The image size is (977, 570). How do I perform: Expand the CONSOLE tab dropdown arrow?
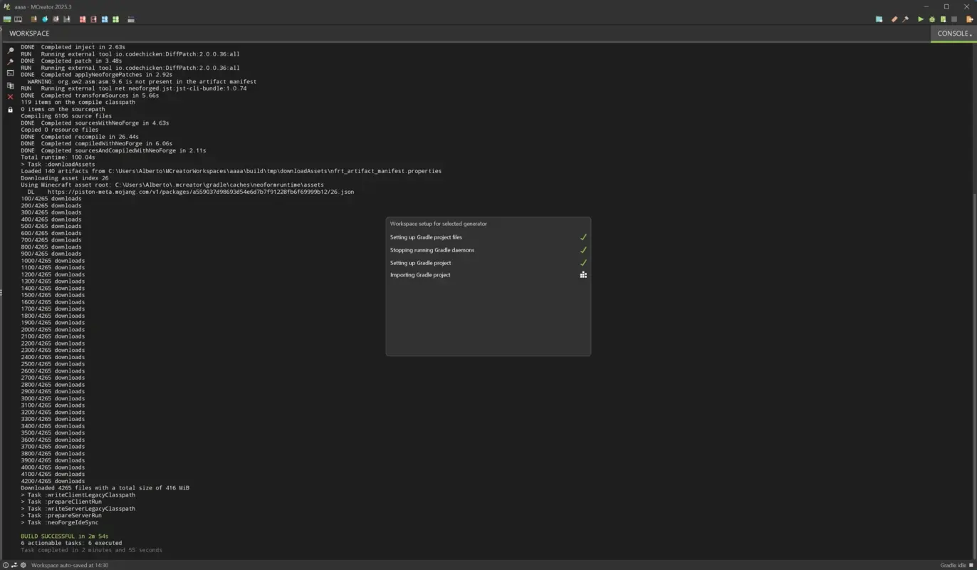click(971, 33)
